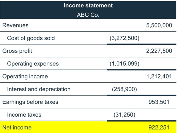Viewport: 177px width, 133px height.
Task: Select the 1,212,401 operating income value
Action: pos(159,77)
